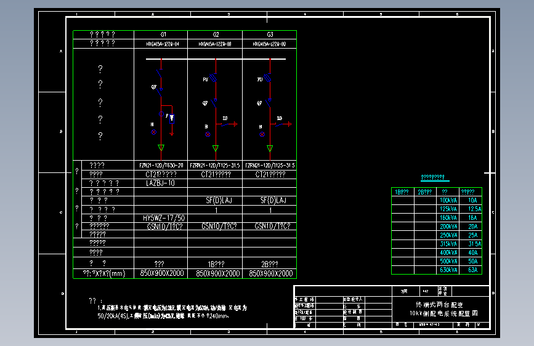The image size is (534, 346).
Task: Click the note line starting with 50/20kA(4S)
Action: coord(163,316)
